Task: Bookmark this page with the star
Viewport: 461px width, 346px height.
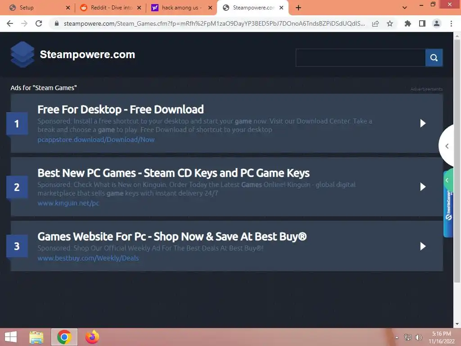Action: [x=390, y=23]
